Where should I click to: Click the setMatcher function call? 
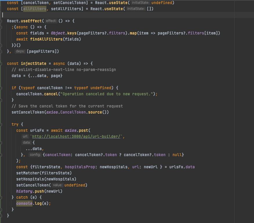pyautogui.click(x=28, y=173)
